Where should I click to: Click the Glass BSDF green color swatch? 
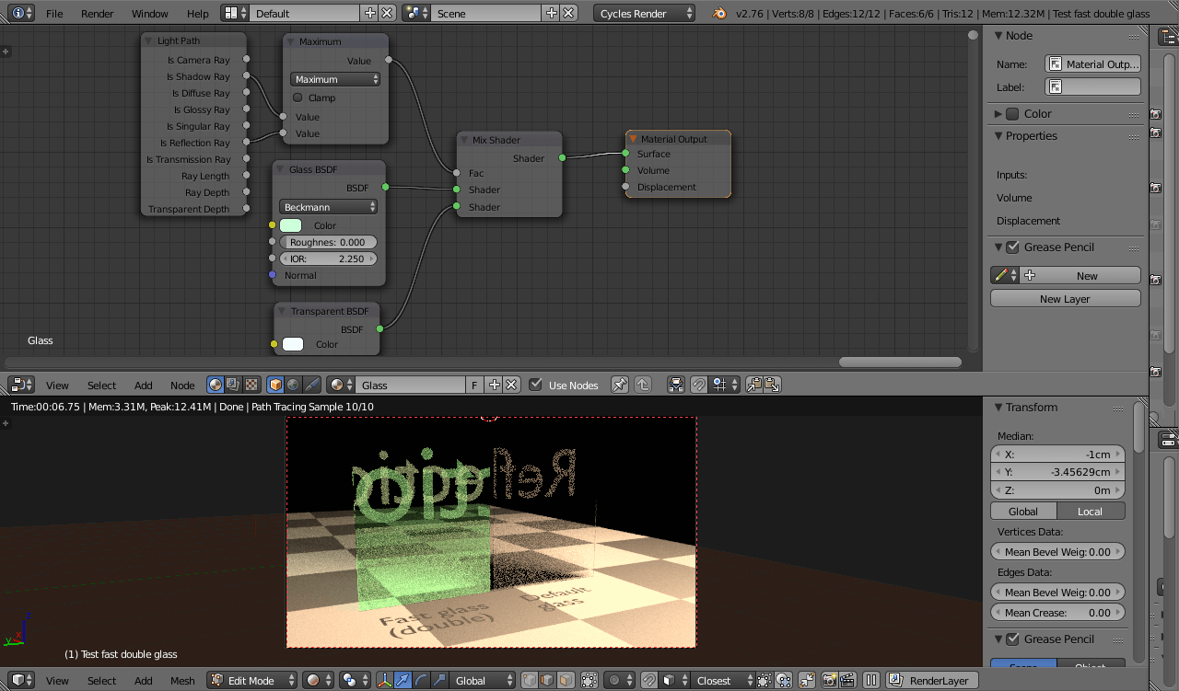point(293,225)
